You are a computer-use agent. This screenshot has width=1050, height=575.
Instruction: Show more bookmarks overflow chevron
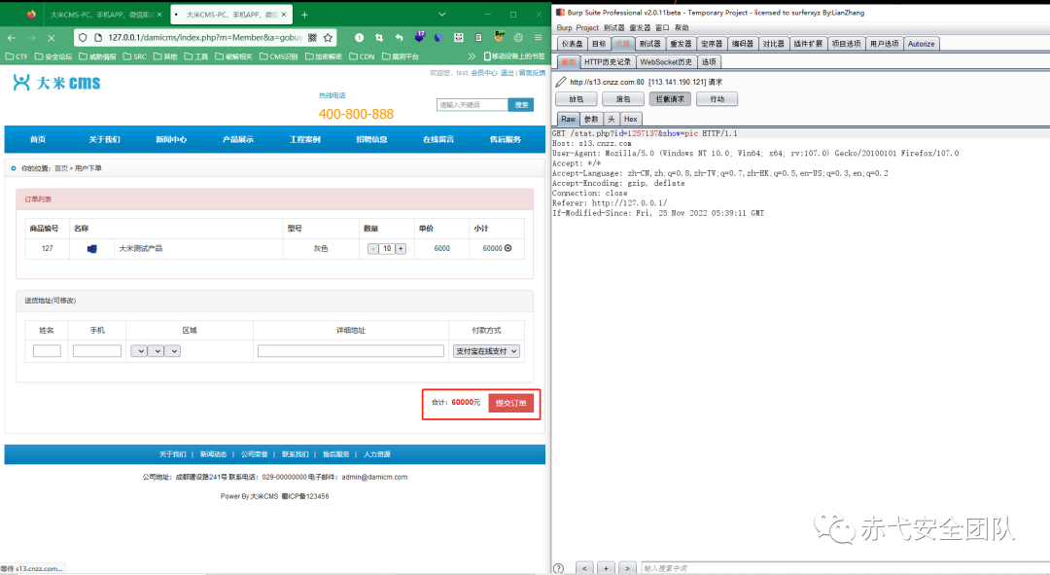(472, 56)
